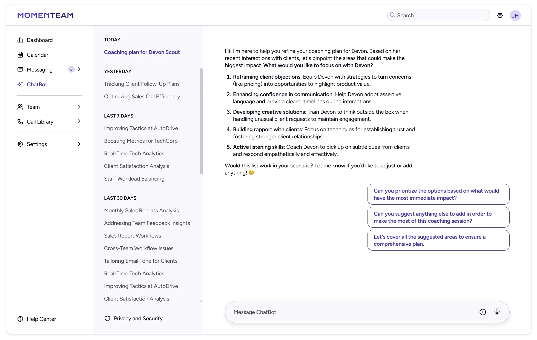Viewport: 537px width, 340px height.
Task: Click the Calendar icon in sidebar
Action: click(x=20, y=55)
